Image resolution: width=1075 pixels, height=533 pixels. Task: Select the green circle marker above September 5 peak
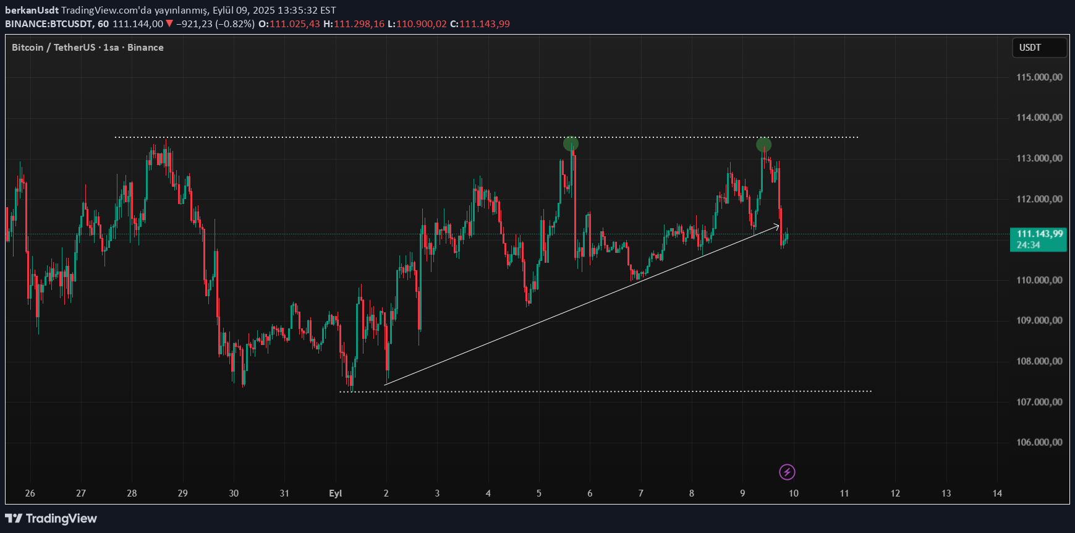pyautogui.click(x=571, y=144)
